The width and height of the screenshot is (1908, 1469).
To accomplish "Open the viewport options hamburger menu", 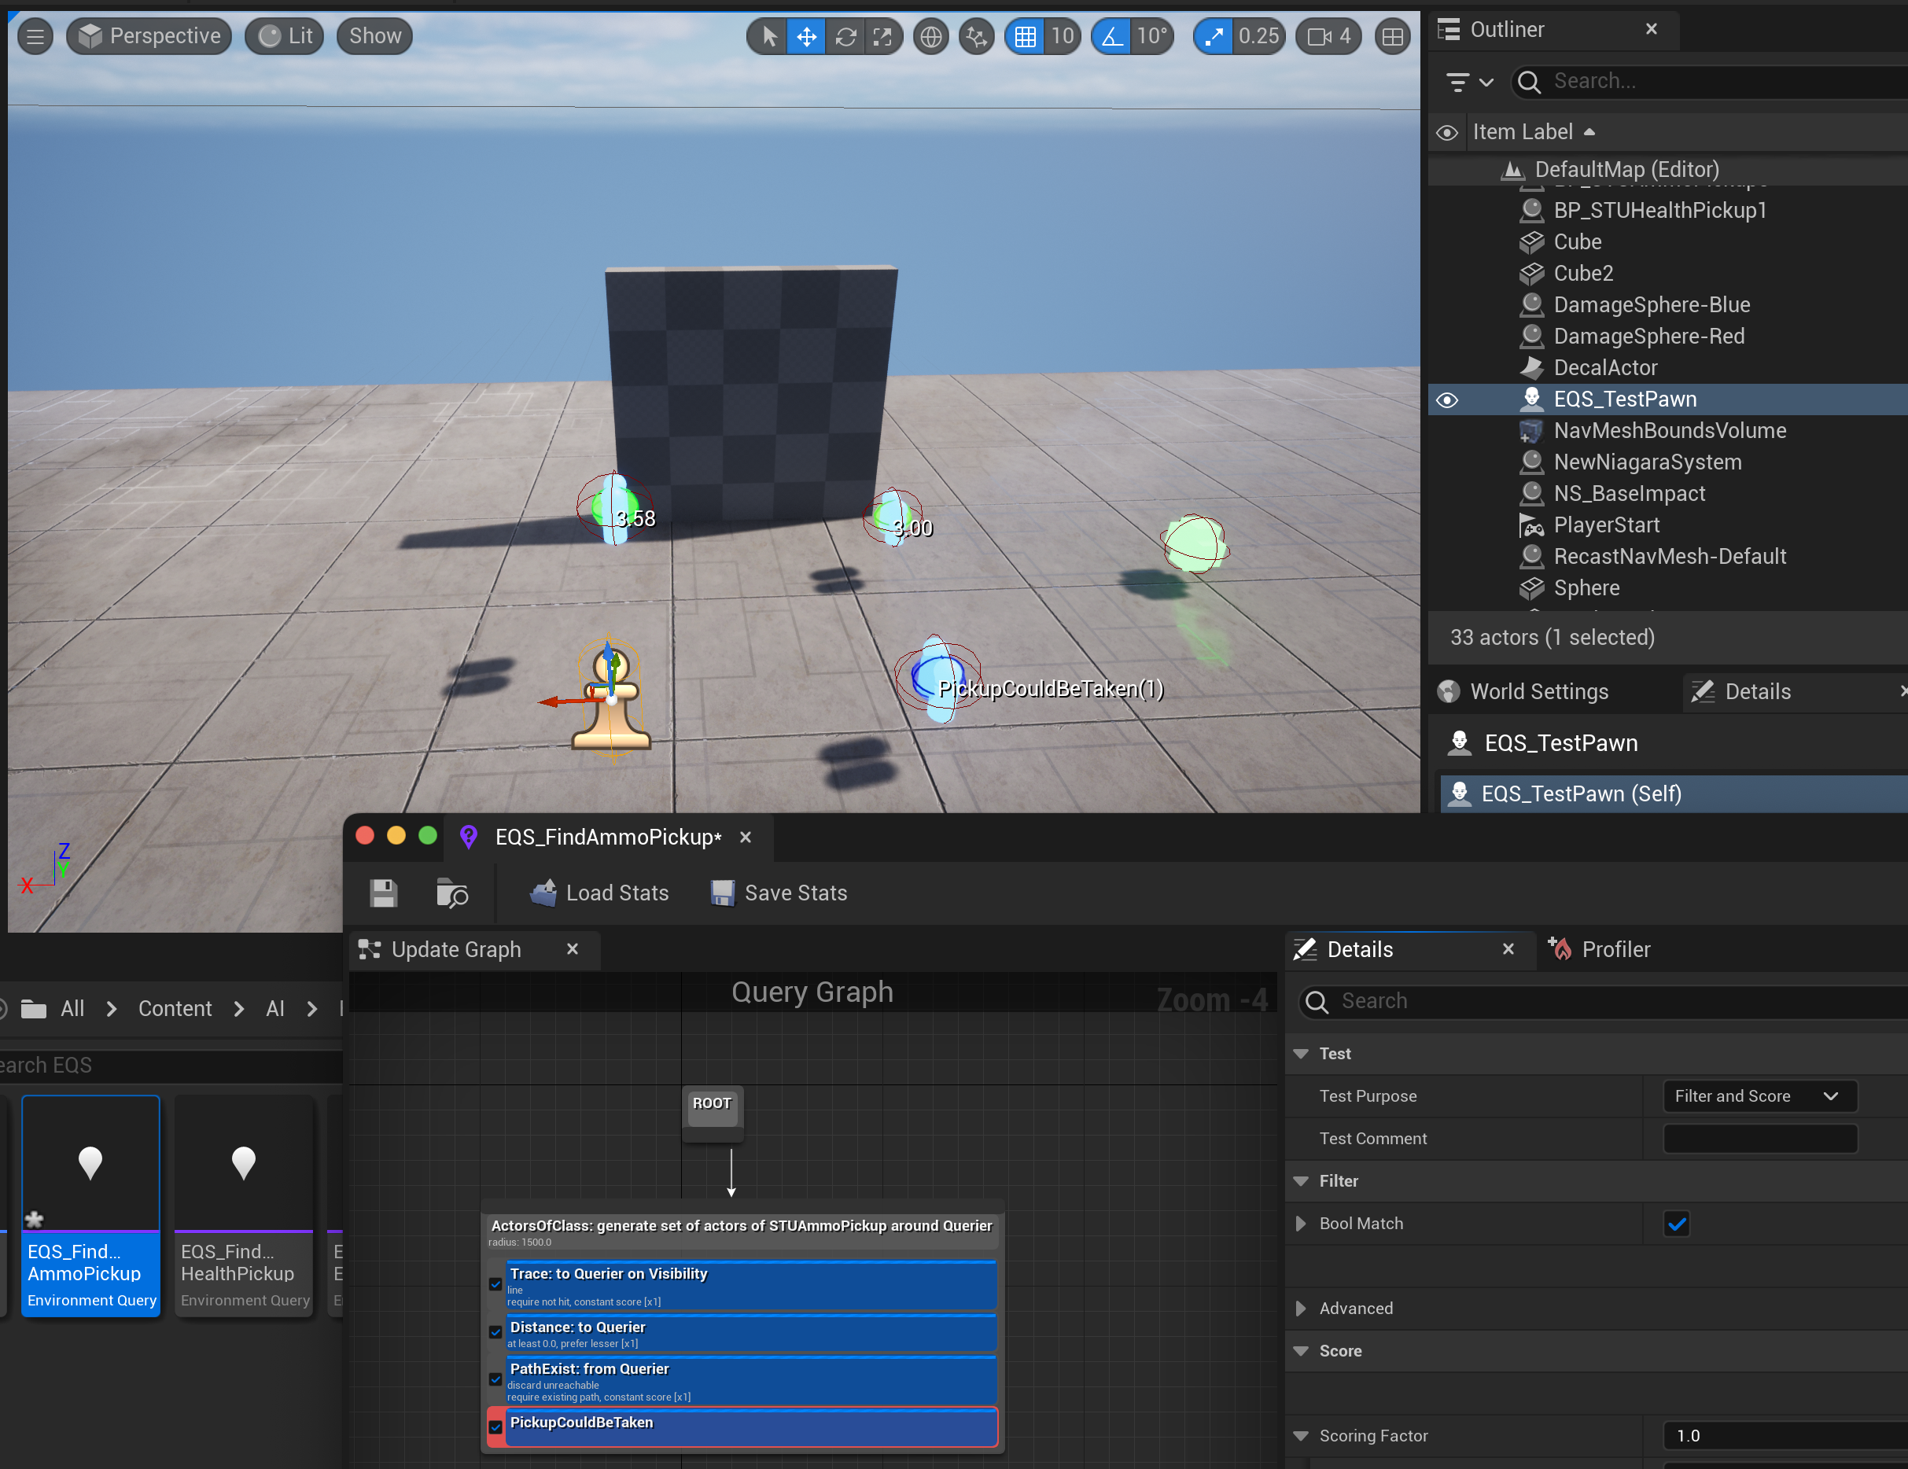I will point(35,37).
